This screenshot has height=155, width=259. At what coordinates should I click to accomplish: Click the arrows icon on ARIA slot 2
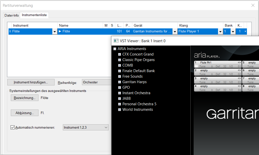(239, 70)
